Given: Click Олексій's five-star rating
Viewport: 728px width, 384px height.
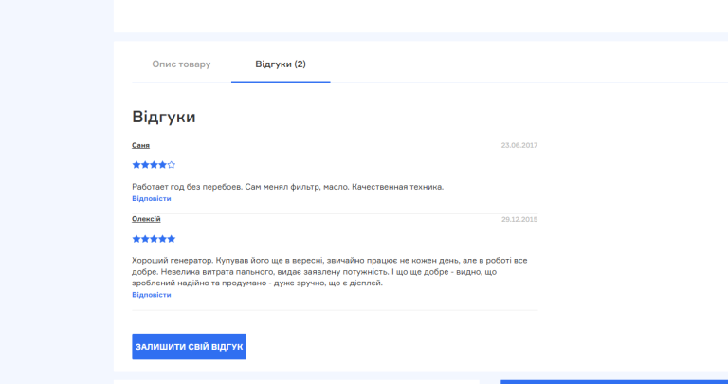Looking at the screenshot, I should [154, 239].
